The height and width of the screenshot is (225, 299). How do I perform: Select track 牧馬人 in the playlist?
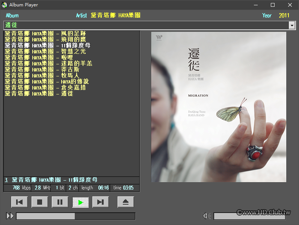42,76
